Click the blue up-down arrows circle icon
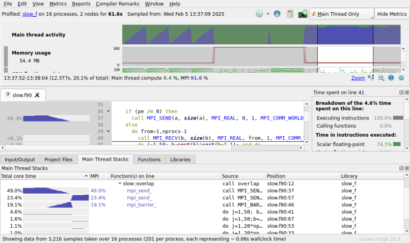410x243 pixels. coord(391,78)
